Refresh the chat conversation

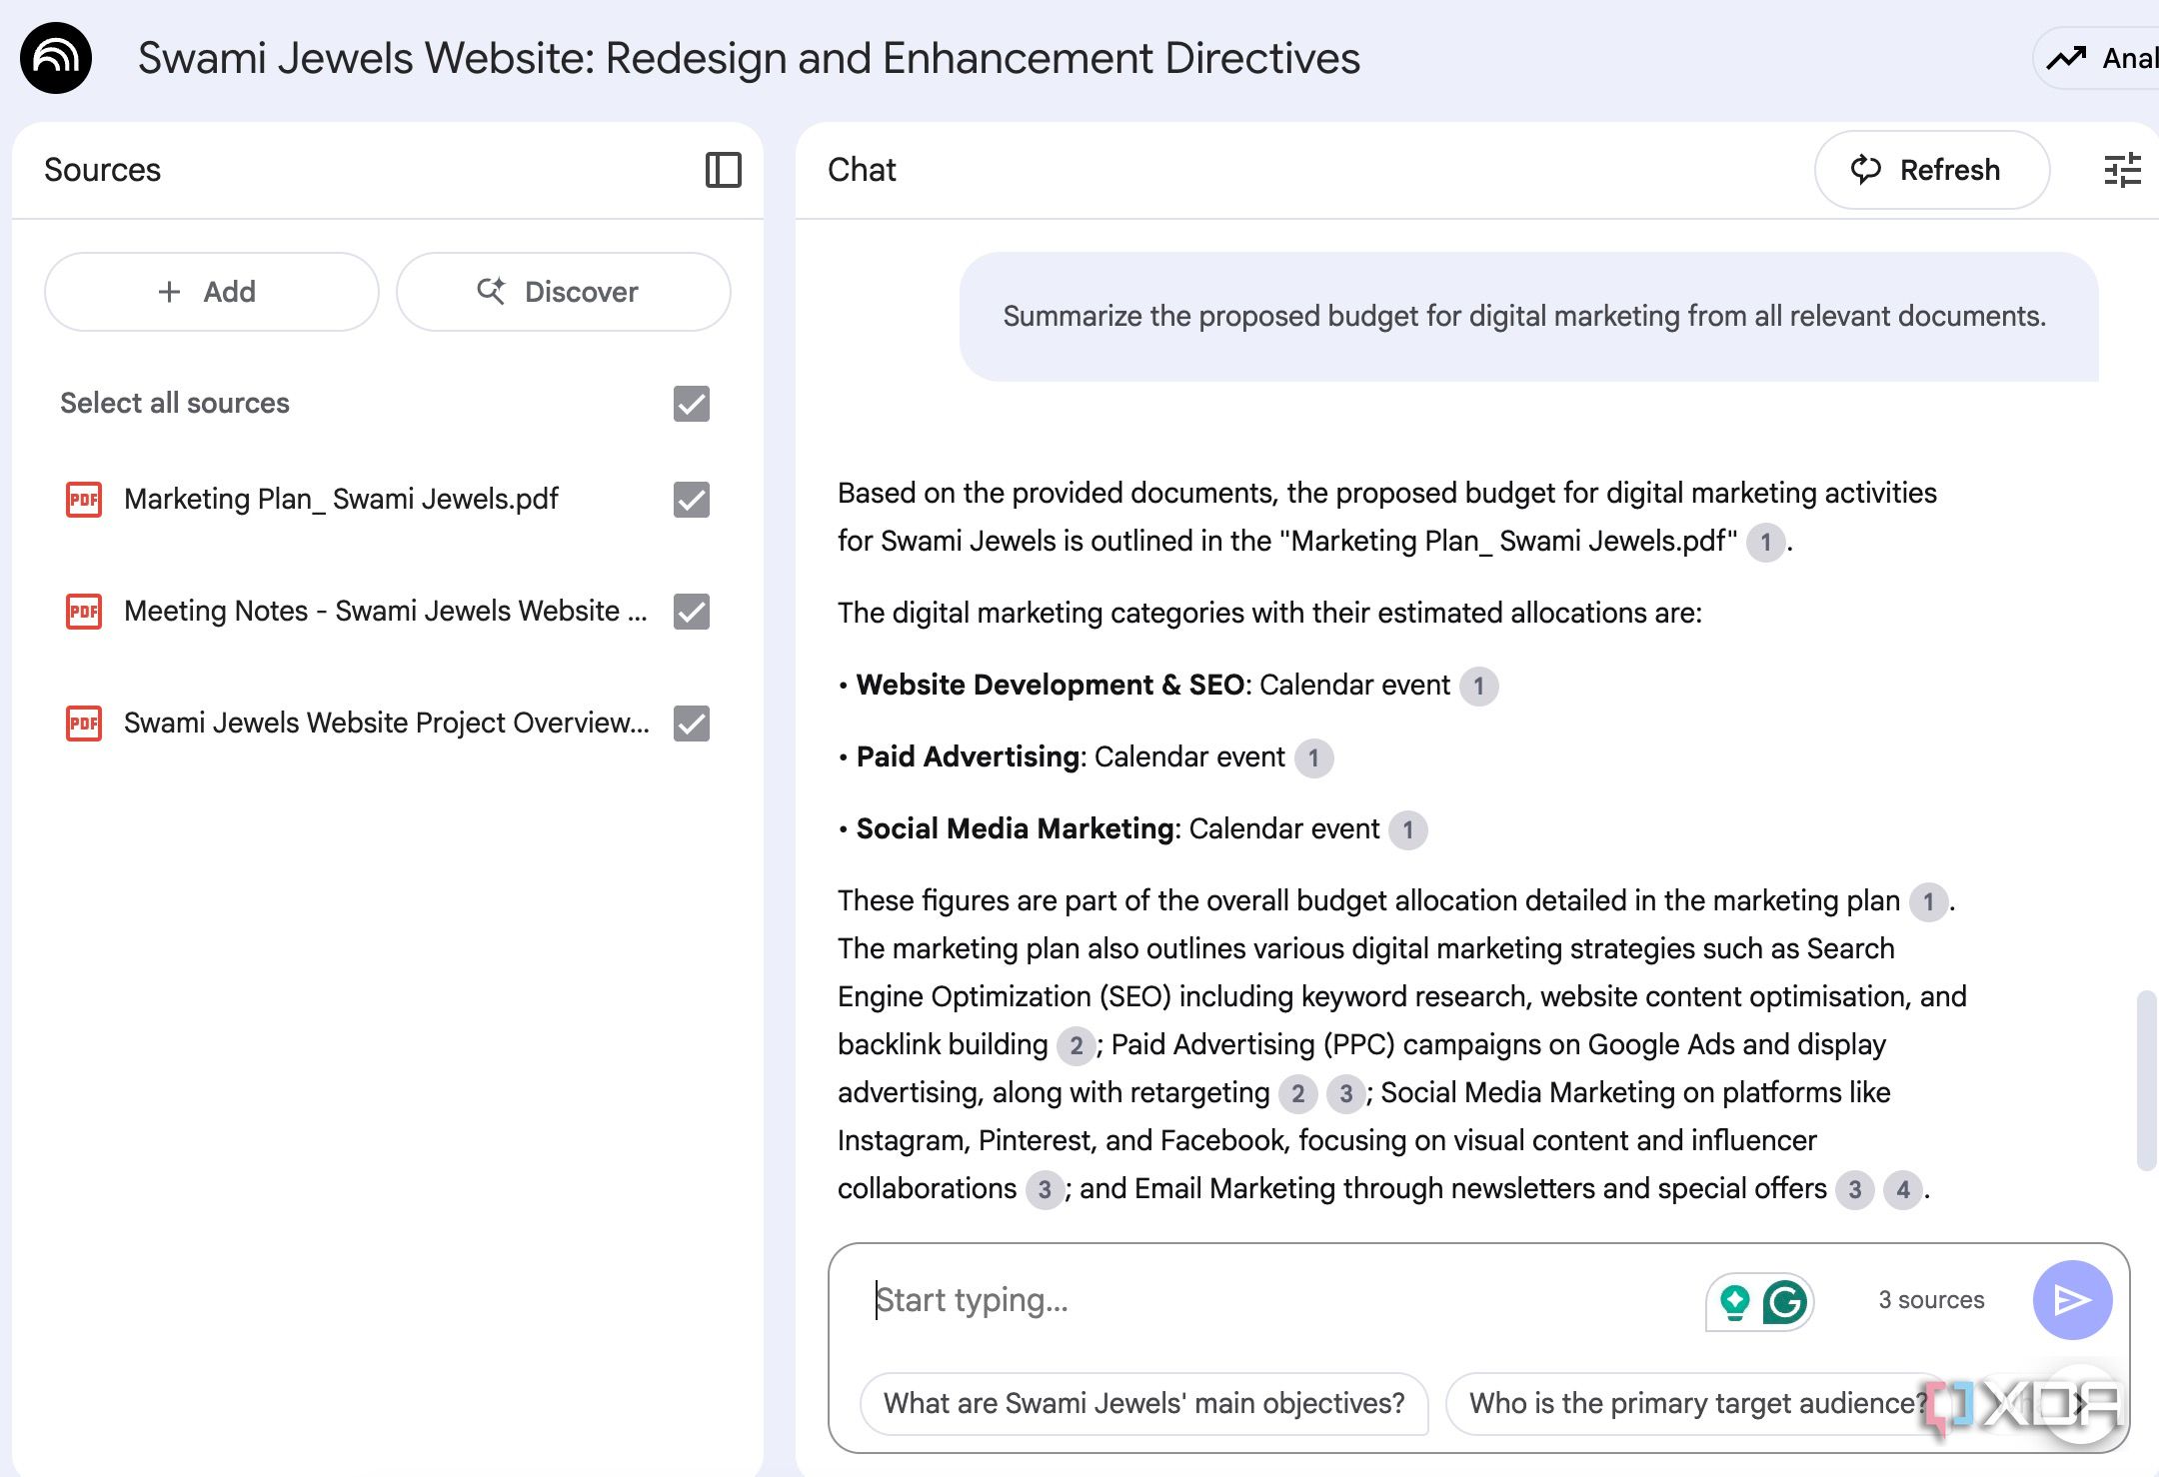click(x=1931, y=170)
